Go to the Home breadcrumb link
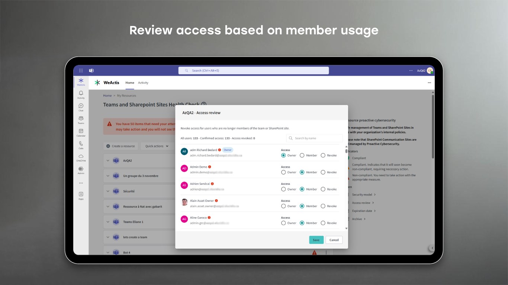508x285 pixels. (107, 96)
